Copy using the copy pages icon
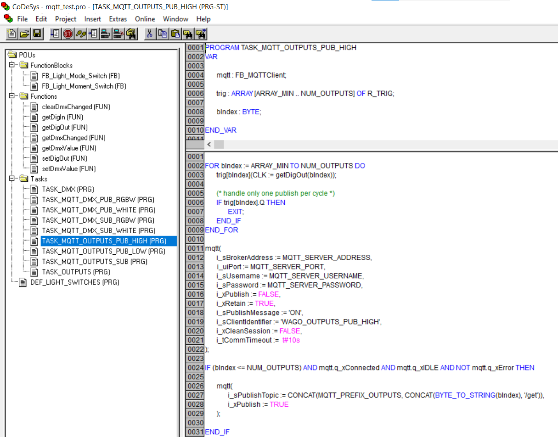This screenshot has height=437, width=558. pyautogui.click(x=163, y=34)
